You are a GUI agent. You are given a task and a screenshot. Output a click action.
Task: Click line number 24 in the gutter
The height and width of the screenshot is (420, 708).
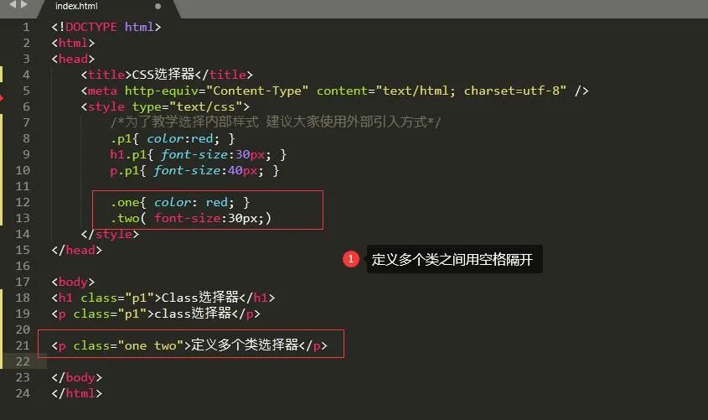23,393
